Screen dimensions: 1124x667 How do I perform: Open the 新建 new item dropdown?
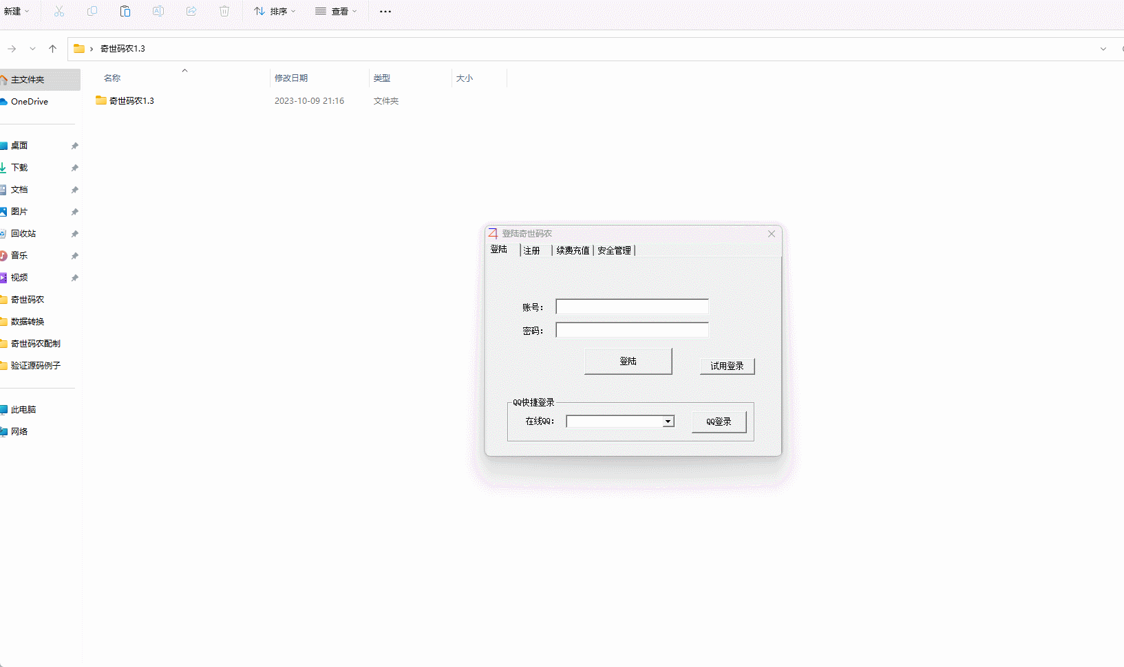point(17,11)
